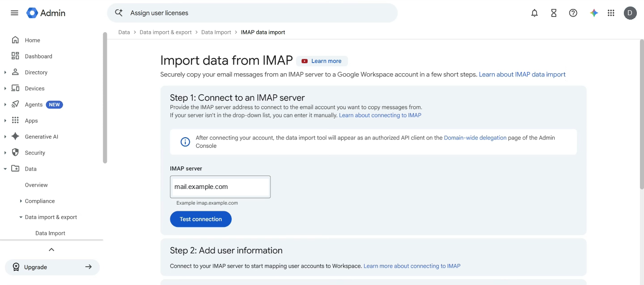Click the sidebar vertical scrollbar
The width and height of the screenshot is (644, 285).
pyautogui.click(x=105, y=97)
